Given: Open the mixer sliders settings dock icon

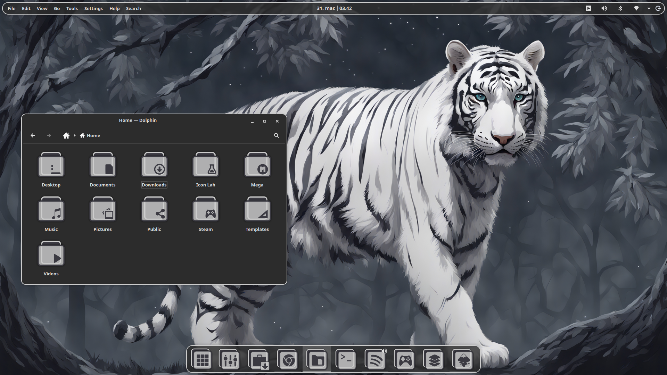Looking at the screenshot, I should point(230,359).
